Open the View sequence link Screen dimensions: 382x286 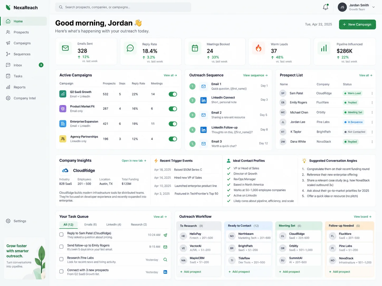255,75
